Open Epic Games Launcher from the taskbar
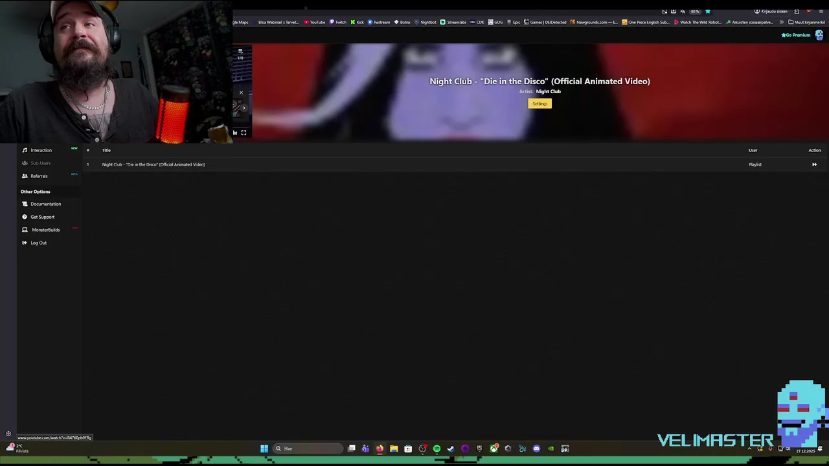The width and height of the screenshot is (829, 466). (479, 449)
